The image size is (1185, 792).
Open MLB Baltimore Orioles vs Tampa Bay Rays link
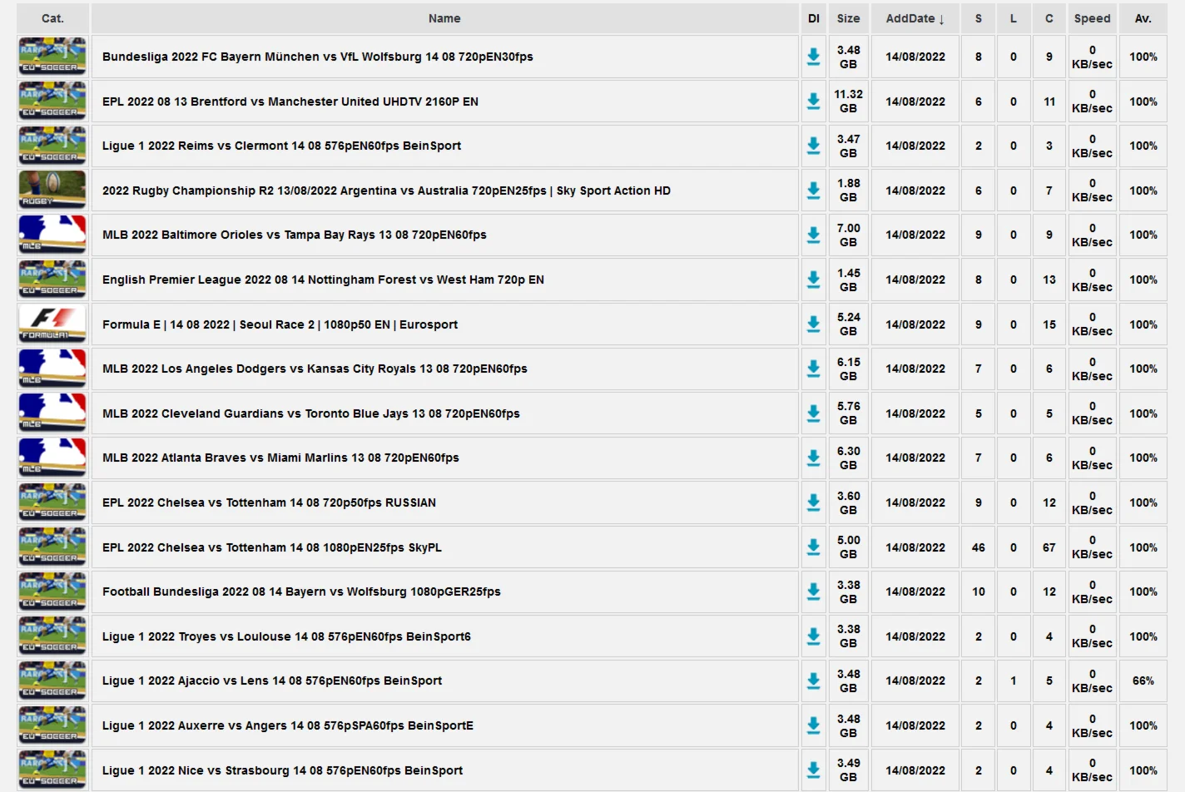(x=295, y=235)
